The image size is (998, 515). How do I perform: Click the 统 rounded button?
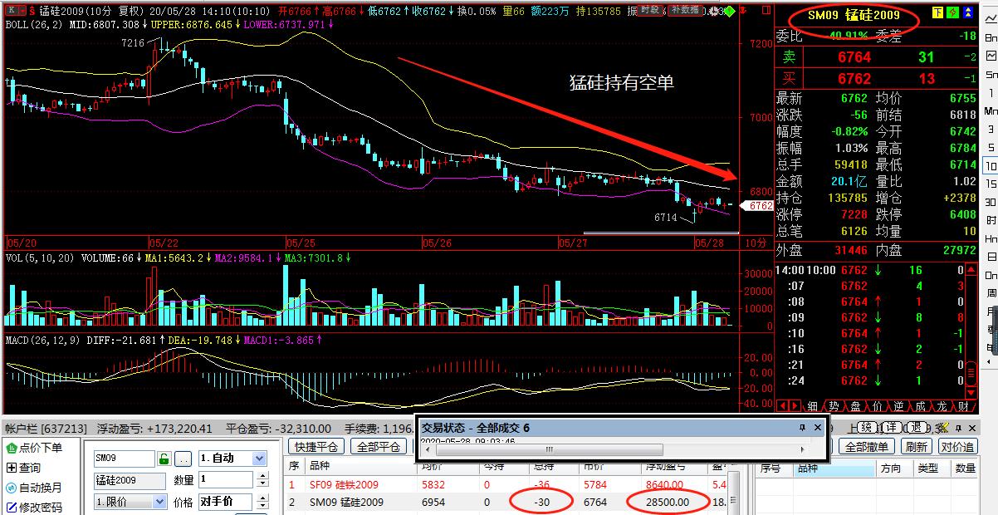pos(866,427)
